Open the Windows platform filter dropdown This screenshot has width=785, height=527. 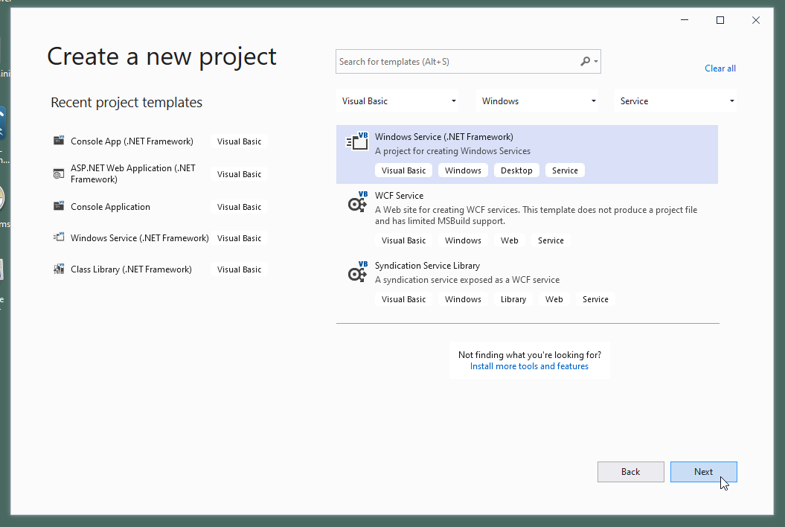[x=539, y=101]
